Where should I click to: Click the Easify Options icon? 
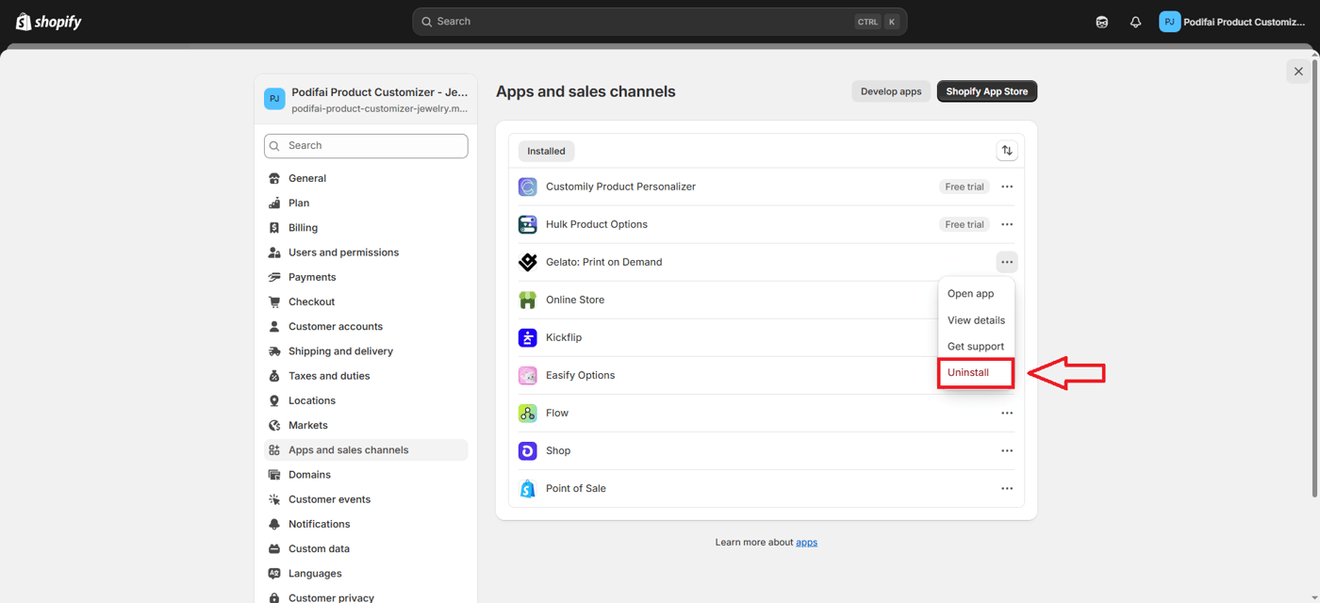[528, 375]
